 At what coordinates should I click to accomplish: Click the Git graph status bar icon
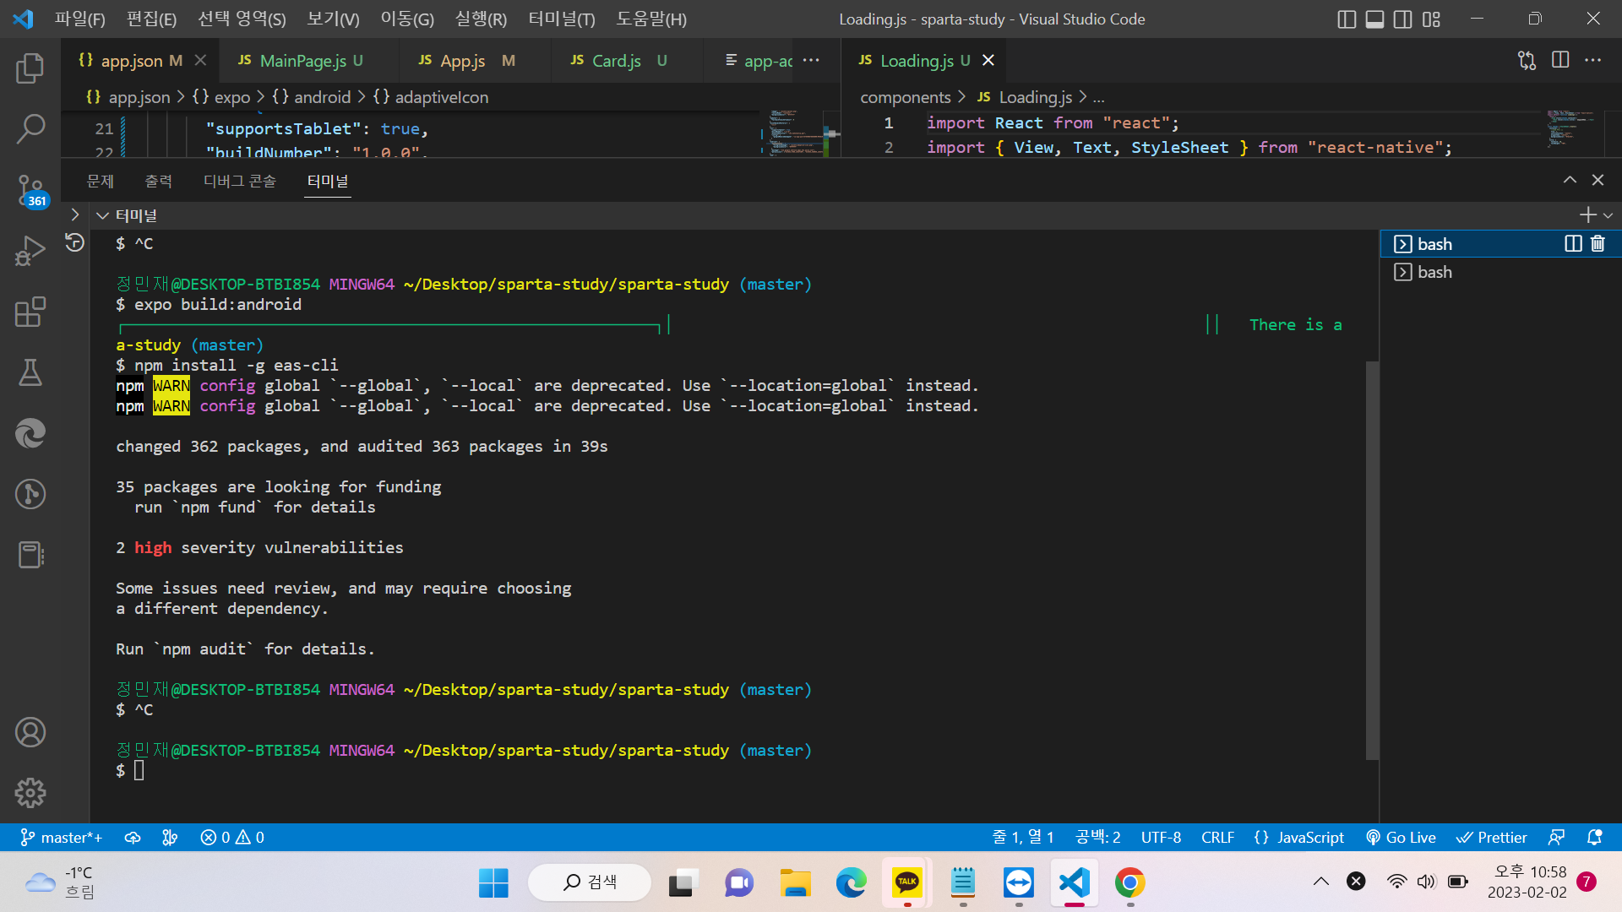pos(170,838)
